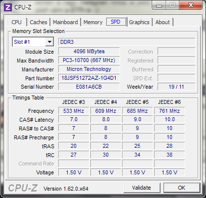
Task: Select the JEDEC #4 column header
Action: point(106,102)
